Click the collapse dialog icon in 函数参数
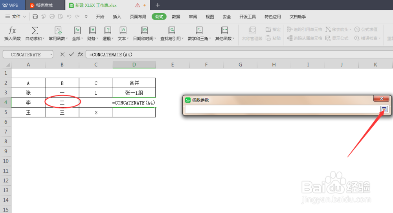 point(384,109)
